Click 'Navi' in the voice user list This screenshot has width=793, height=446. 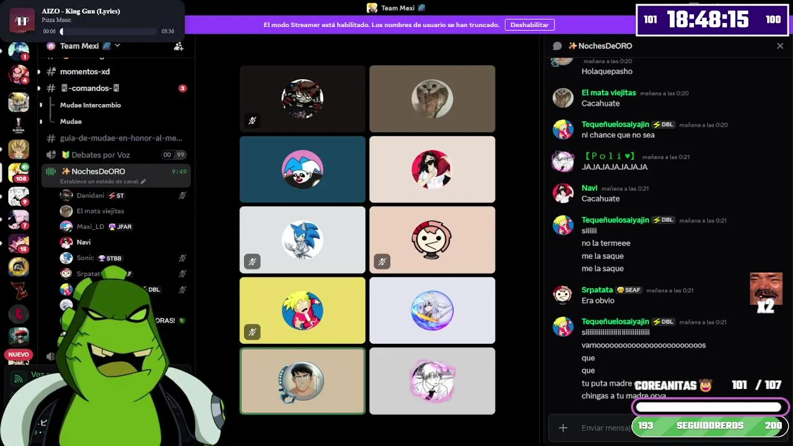click(x=84, y=242)
